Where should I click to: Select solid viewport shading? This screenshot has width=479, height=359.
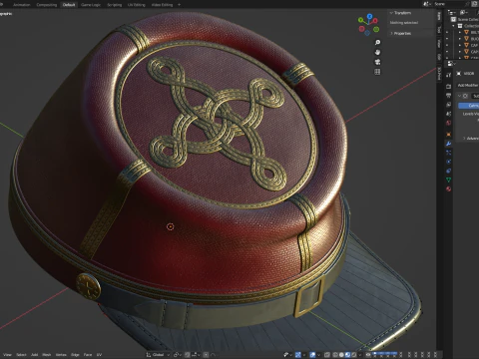[x=341, y=355]
